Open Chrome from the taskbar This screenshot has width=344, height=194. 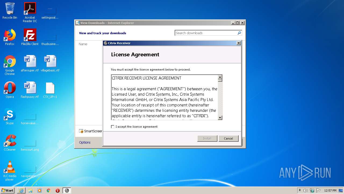49,190
